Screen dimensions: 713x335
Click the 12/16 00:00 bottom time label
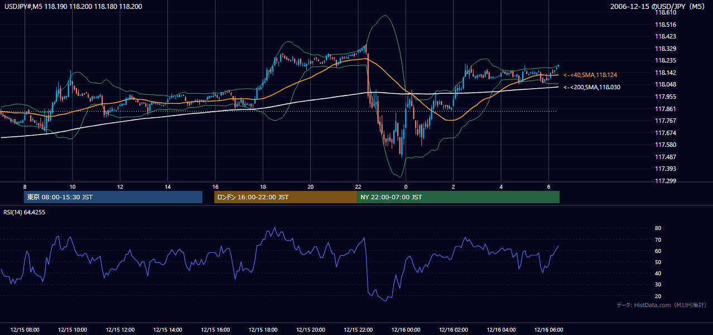point(406,330)
